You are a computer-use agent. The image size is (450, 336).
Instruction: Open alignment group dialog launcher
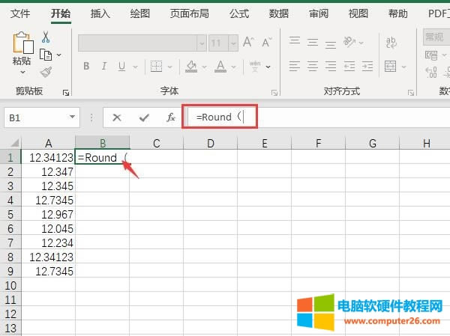411,93
